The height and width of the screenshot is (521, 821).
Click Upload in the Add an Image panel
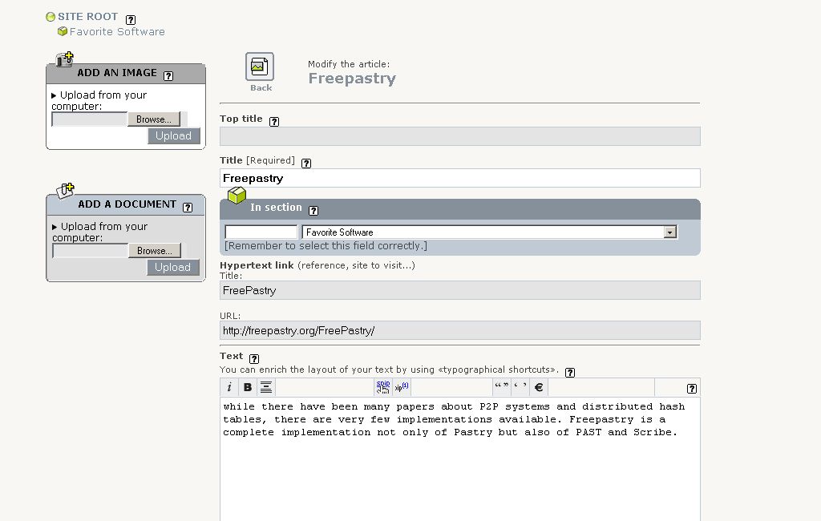pyautogui.click(x=173, y=135)
